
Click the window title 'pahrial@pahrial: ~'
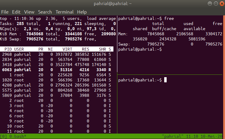112,4
